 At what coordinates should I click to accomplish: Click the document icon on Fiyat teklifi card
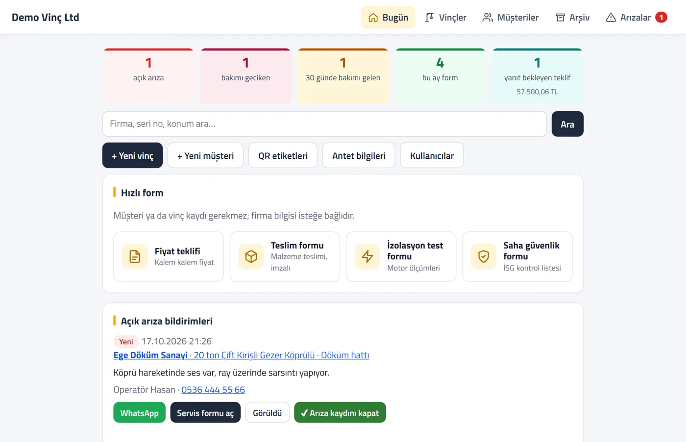pyautogui.click(x=135, y=257)
